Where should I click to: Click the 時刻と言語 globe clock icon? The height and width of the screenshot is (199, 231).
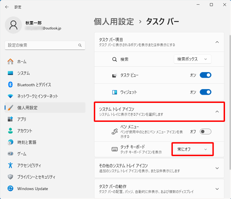(10, 142)
